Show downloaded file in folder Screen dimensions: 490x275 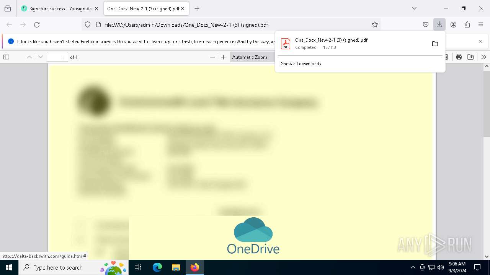click(x=435, y=44)
